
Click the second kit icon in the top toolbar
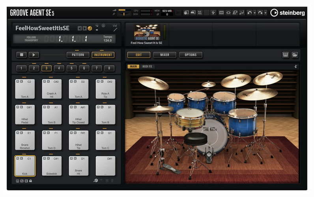[x=193, y=13]
